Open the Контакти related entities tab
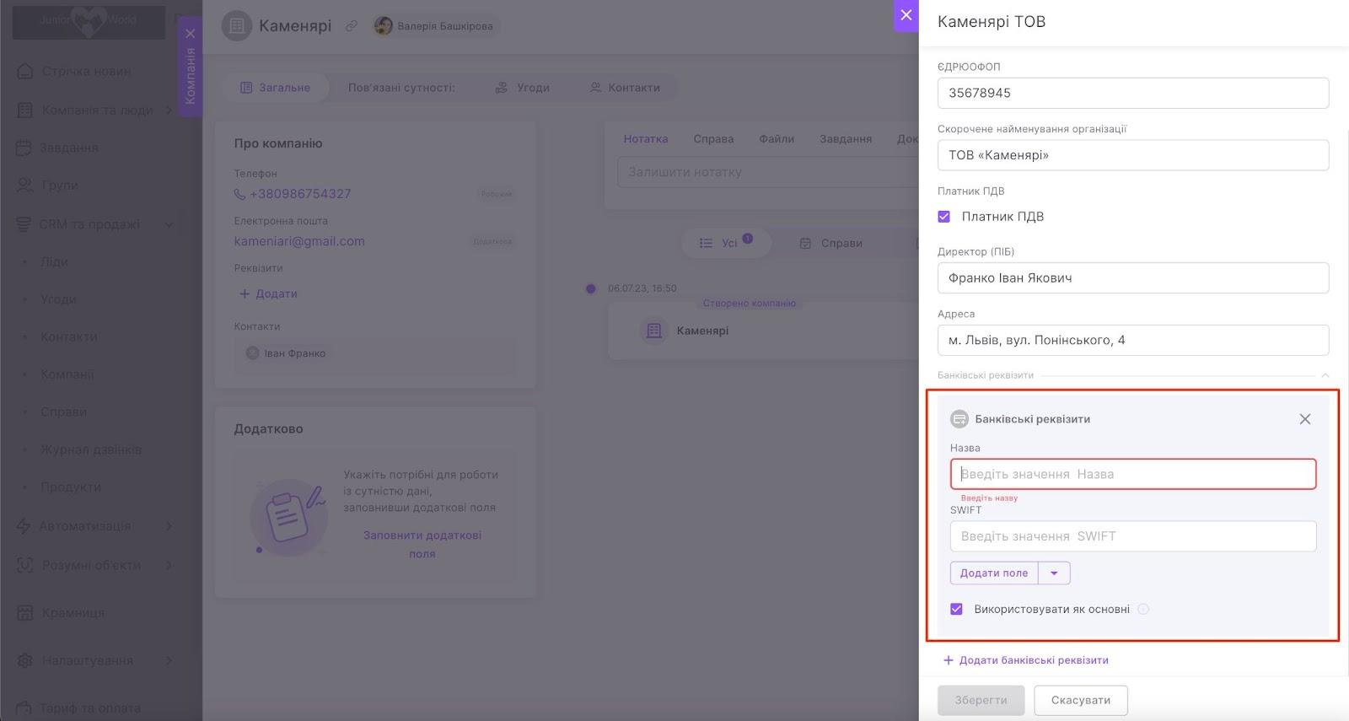Screen dimensions: 1349x721 click(625, 88)
